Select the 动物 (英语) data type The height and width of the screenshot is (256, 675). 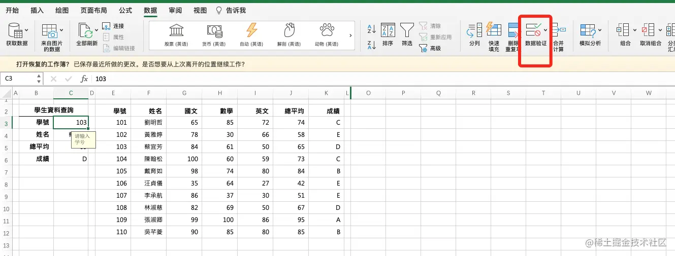(x=327, y=34)
